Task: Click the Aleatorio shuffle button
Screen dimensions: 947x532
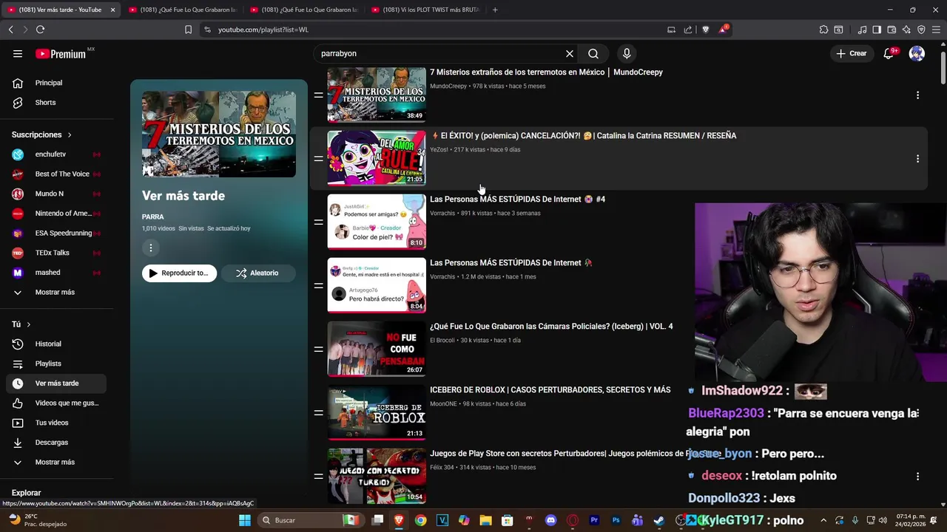Action: [258, 273]
